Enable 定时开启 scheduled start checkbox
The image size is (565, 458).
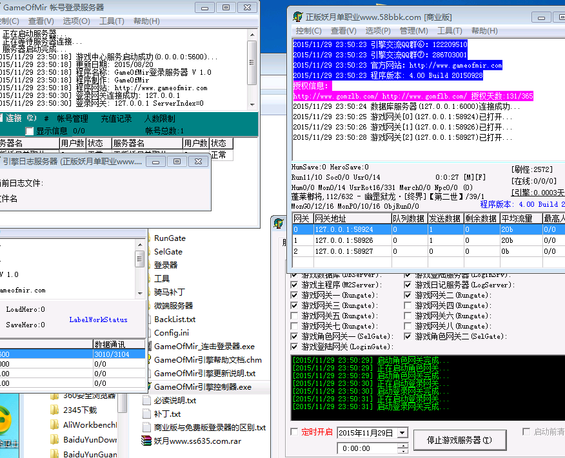(294, 432)
